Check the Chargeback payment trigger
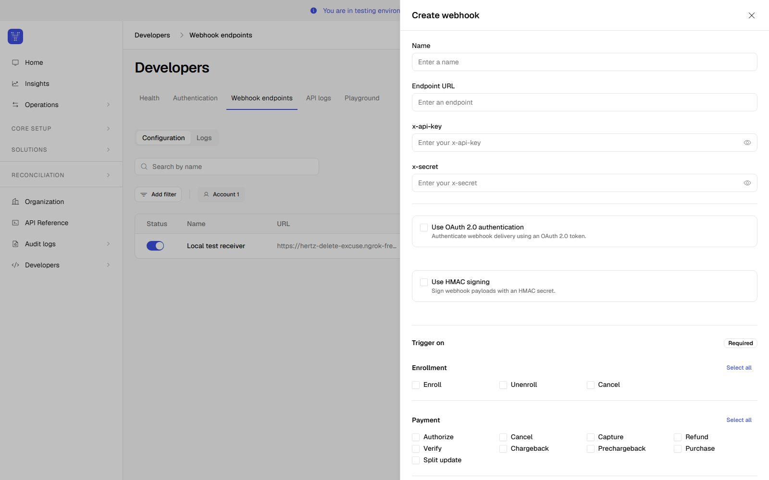The height and width of the screenshot is (480, 769). [x=503, y=449]
